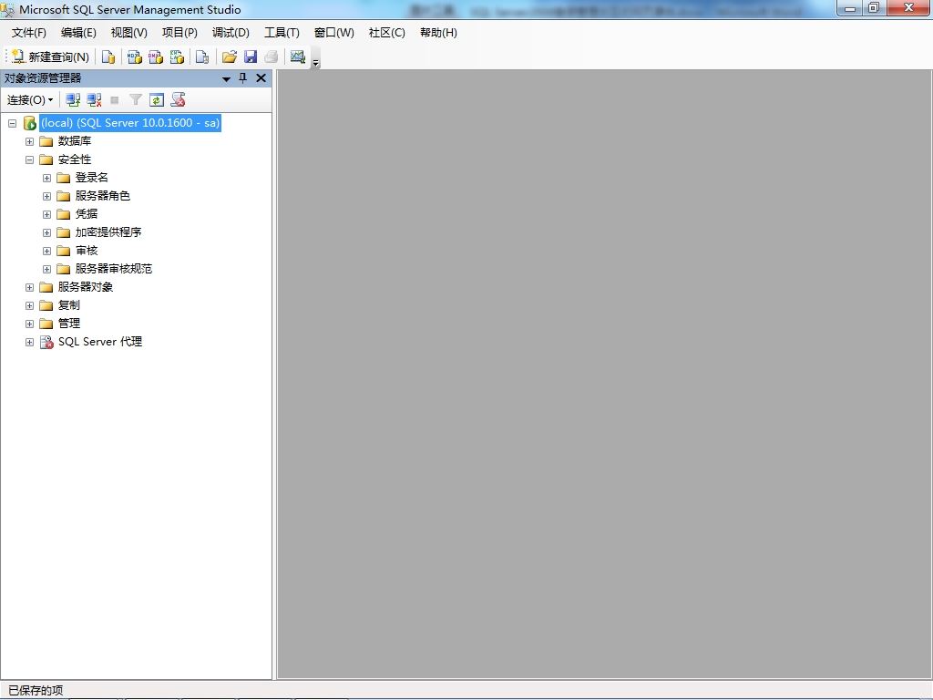The image size is (933, 700).
Task: Click the disconnect server icon
Action: [x=94, y=100]
